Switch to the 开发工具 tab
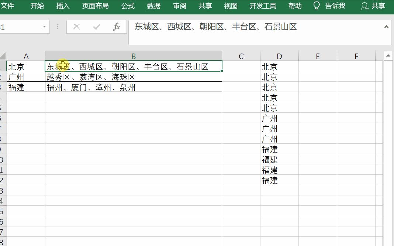This screenshot has height=246, width=394. [263, 6]
